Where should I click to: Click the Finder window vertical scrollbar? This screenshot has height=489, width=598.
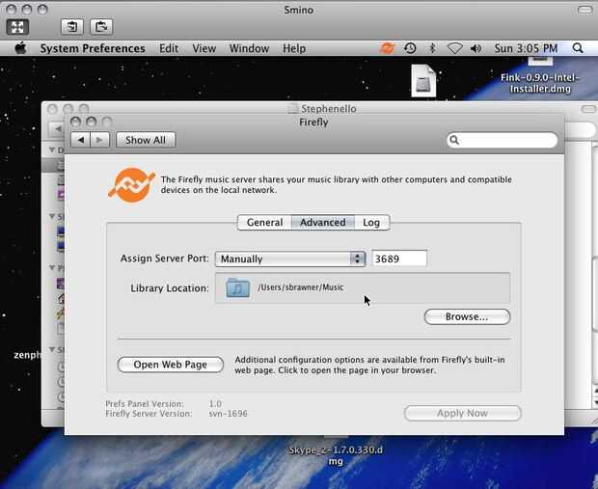tap(594, 275)
